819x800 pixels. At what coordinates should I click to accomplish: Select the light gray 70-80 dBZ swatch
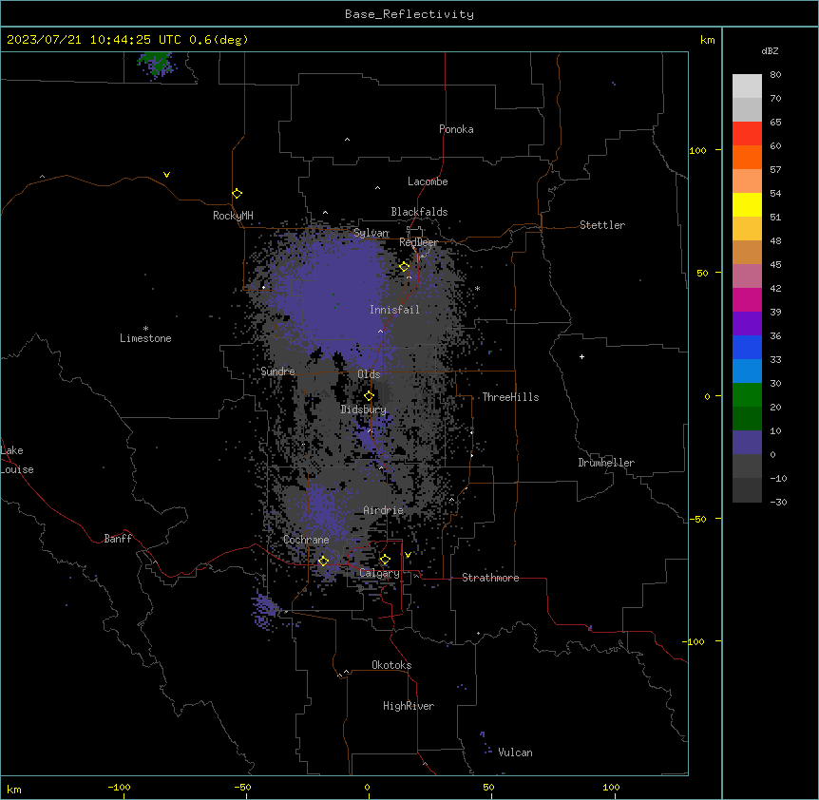click(x=747, y=86)
